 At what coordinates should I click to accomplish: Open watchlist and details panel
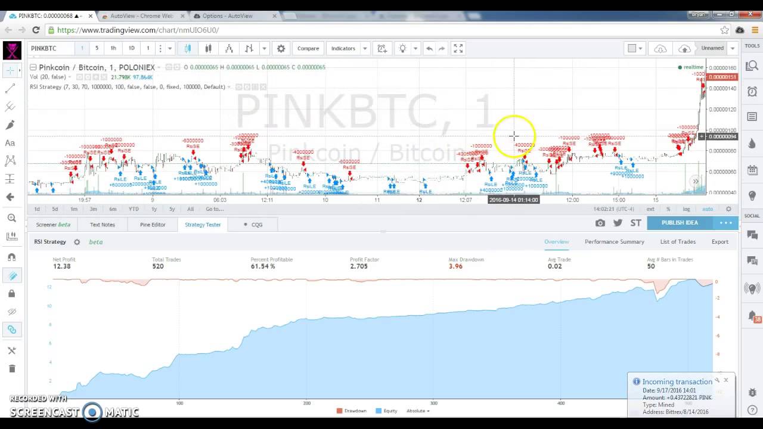752,66
